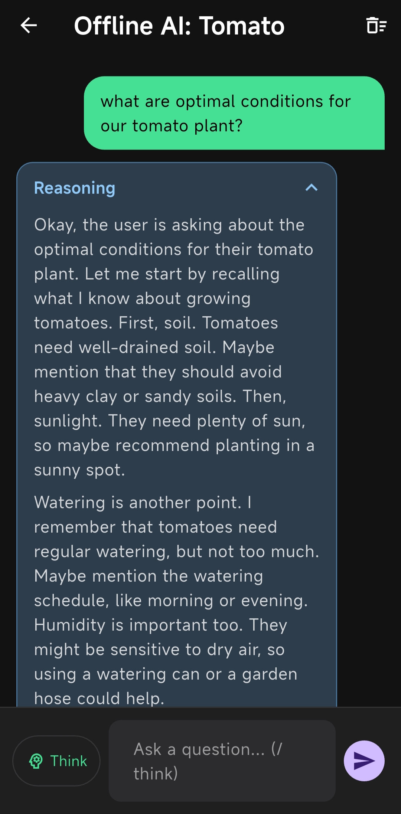
Task: Focus the "Ask a question..." input field
Action: [222, 761]
